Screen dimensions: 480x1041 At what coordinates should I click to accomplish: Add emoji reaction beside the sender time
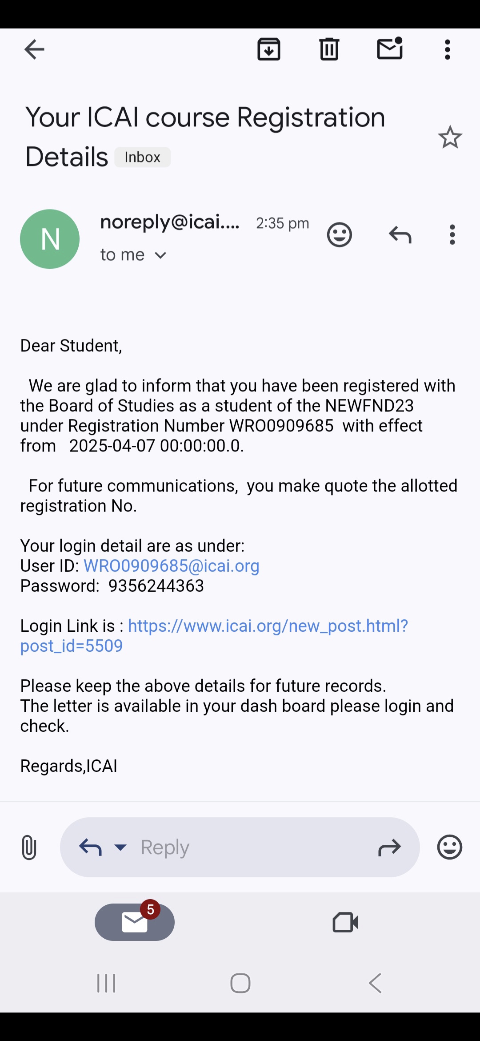pos(340,234)
